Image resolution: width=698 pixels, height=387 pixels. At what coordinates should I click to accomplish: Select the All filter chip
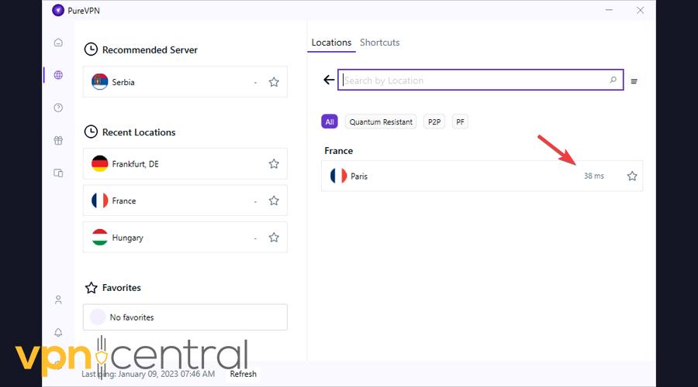330,122
